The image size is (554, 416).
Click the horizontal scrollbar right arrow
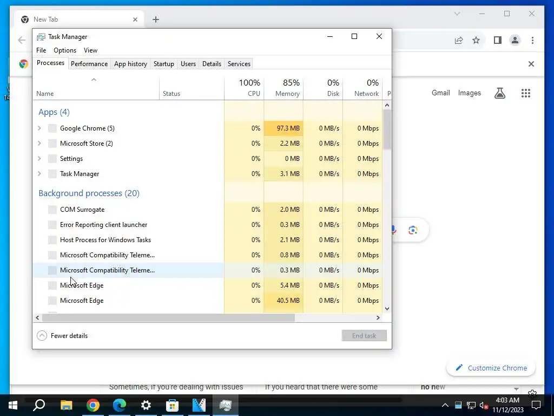pyautogui.click(x=378, y=317)
